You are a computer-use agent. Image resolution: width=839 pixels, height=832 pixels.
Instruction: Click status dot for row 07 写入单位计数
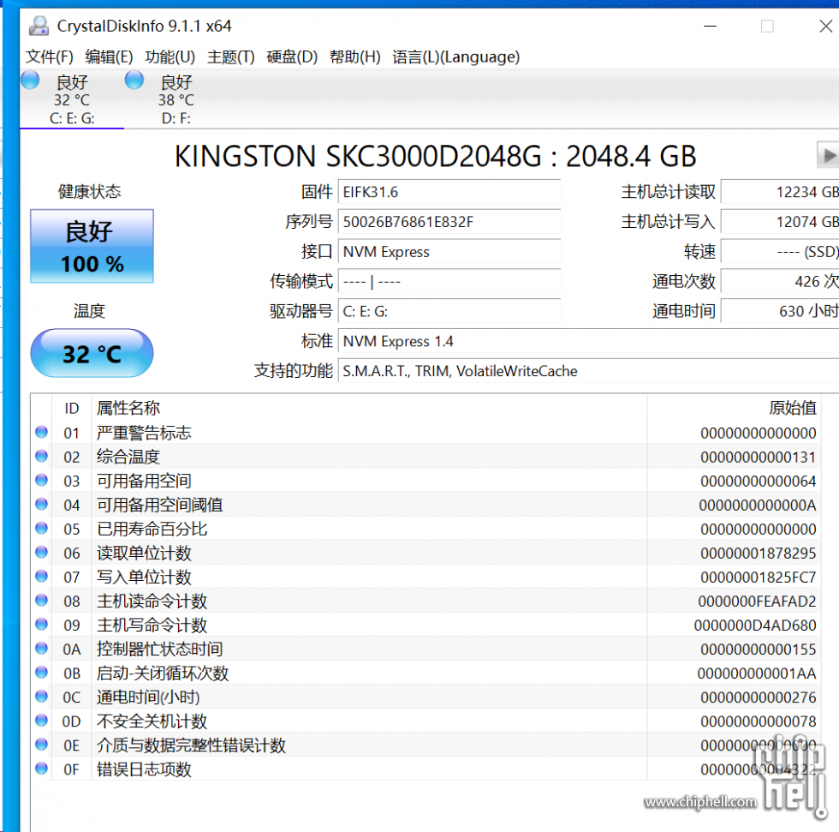click(x=41, y=576)
